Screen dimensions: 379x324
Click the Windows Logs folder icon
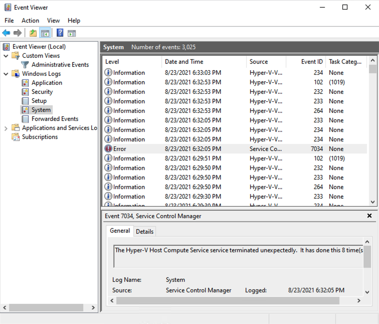[16, 74]
